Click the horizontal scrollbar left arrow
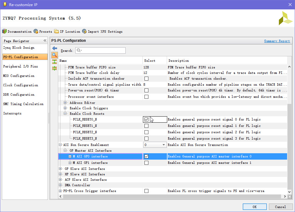The height and width of the screenshot is (212, 295). tap(60, 197)
